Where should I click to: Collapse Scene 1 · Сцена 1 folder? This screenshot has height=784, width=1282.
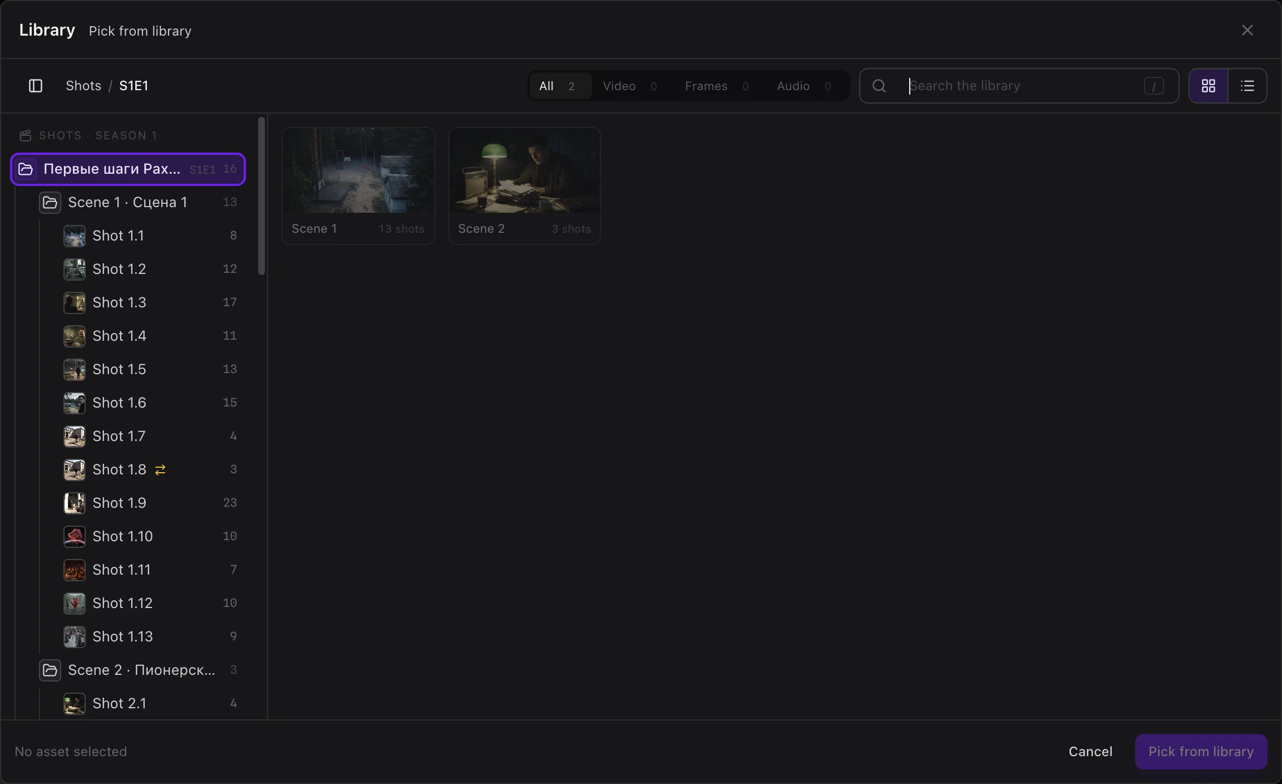tap(50, 202)
